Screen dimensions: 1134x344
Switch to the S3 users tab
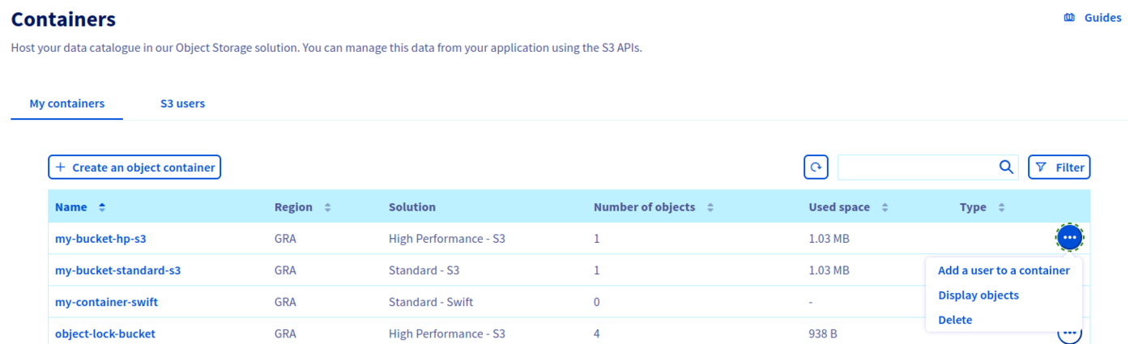tap(182, 104)
